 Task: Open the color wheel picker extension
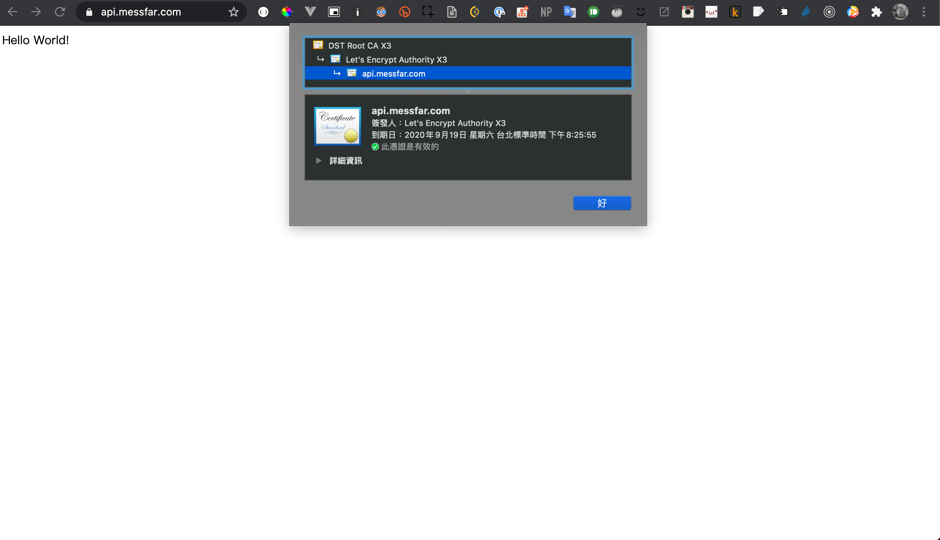287,12
